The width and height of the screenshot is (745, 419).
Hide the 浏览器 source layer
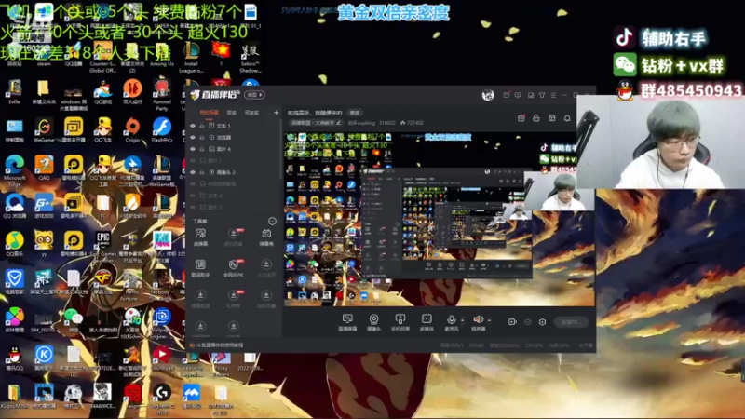point(193,137)
